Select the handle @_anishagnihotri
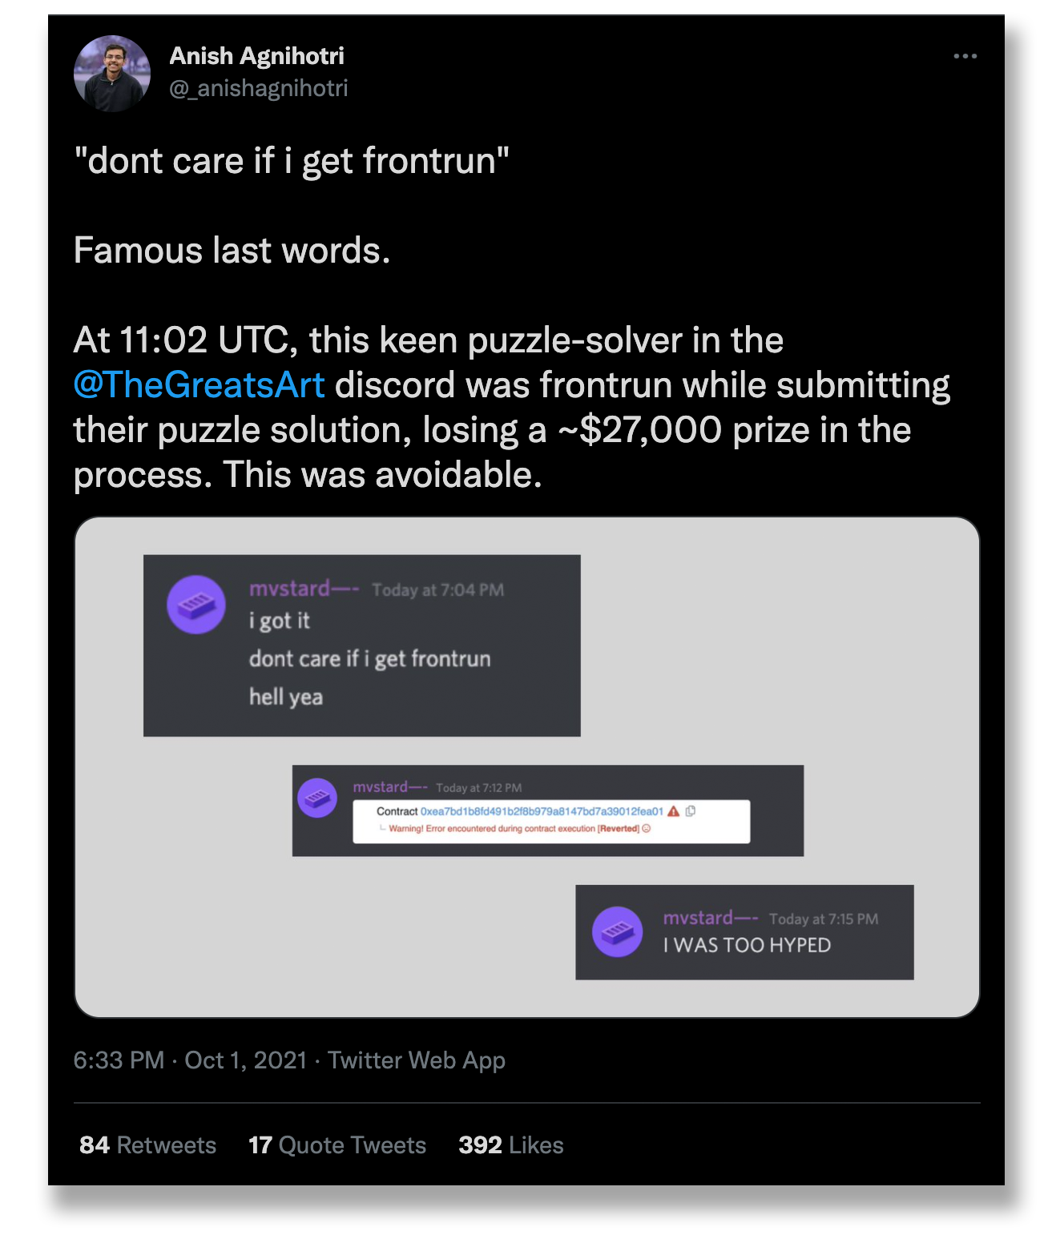 [260, 88]
